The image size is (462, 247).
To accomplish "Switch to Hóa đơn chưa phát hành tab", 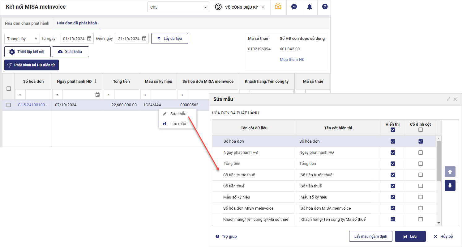I will (x=27, y=23).
